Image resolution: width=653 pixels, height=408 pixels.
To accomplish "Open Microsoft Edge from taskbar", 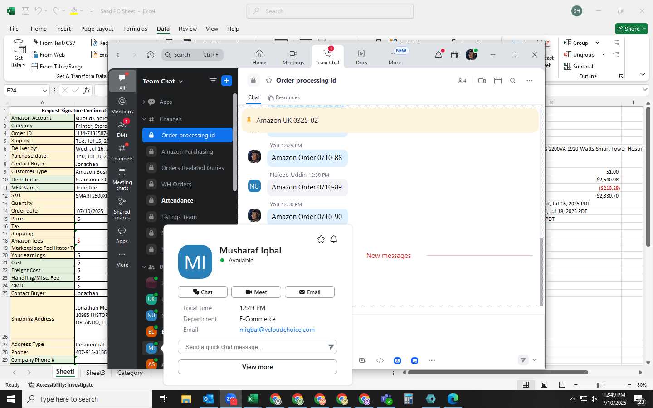I will click(453, 399).
